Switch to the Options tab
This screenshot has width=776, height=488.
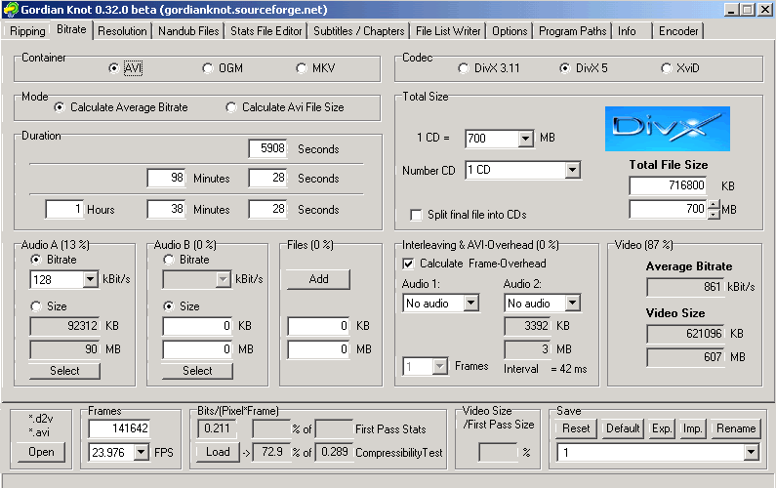coord(510,31)
